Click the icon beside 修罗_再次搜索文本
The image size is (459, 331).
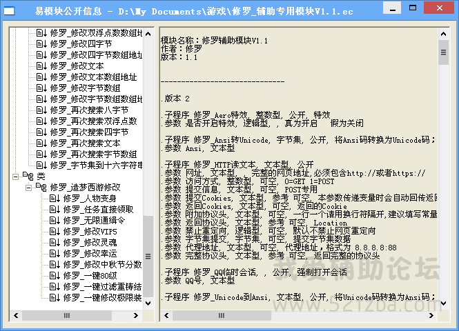pyautogui.click(x=41, y=143)
